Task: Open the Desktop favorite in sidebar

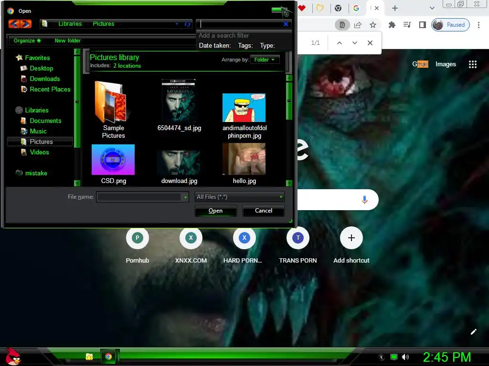Action: tap(42, 68)
